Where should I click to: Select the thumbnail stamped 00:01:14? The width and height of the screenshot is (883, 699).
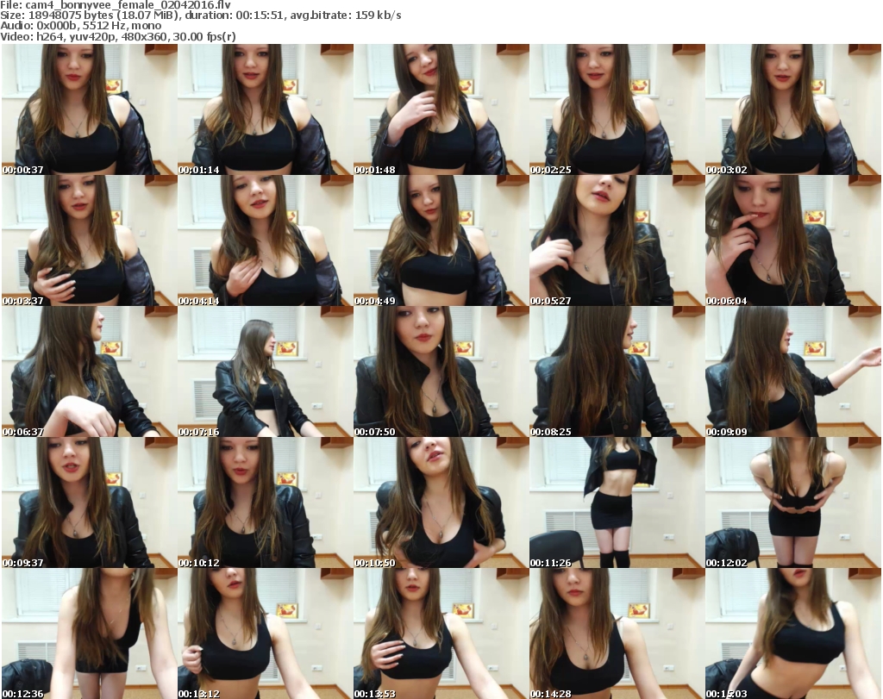[x=266, y=109]
